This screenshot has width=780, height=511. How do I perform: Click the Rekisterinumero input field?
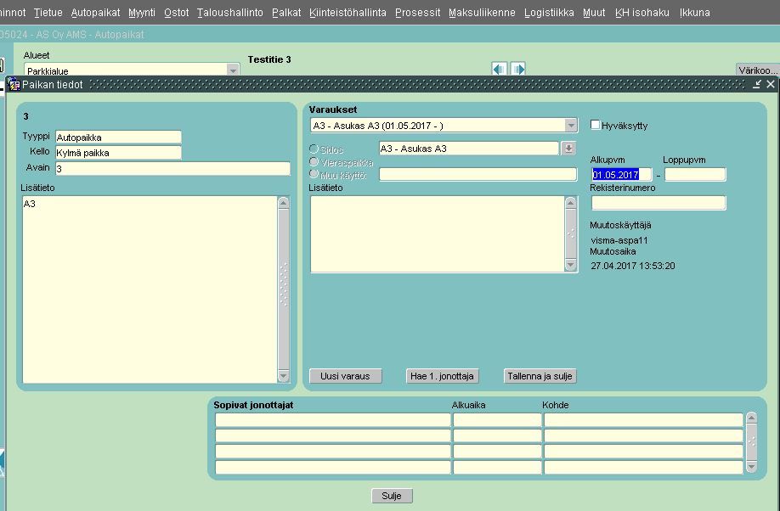pyautogui.click(x=658, y=203)
